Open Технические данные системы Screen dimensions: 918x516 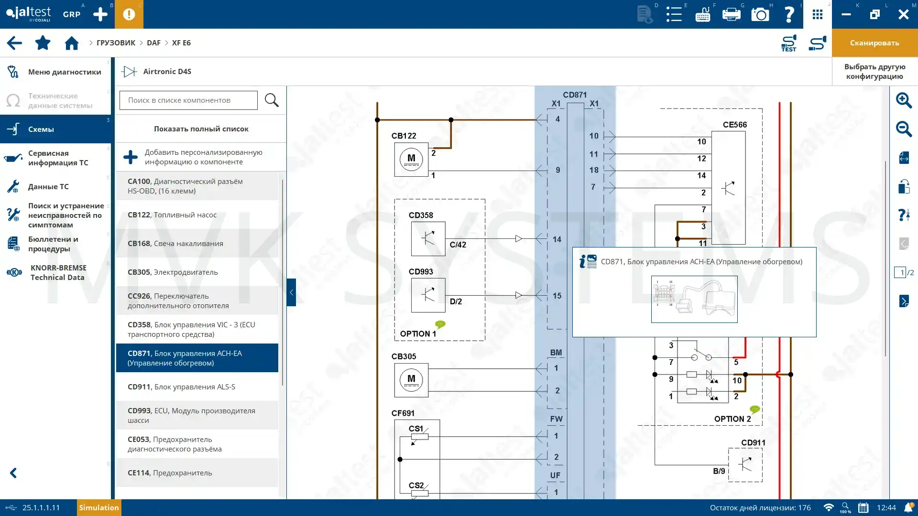tap(55, 100)
